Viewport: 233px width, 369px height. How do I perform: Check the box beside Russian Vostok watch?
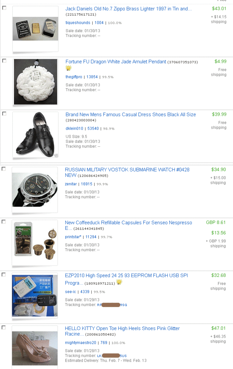(x=4, y=169)
